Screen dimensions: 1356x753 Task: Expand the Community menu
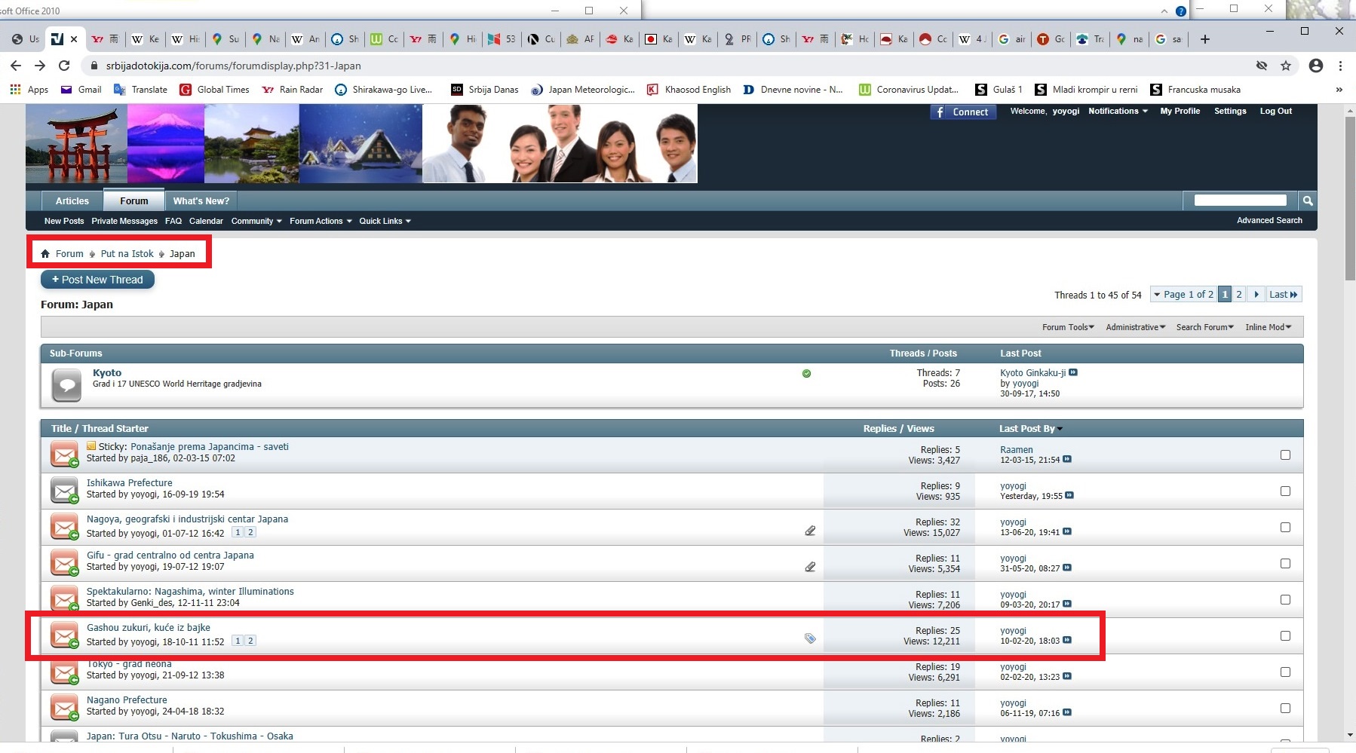[256, 221]
